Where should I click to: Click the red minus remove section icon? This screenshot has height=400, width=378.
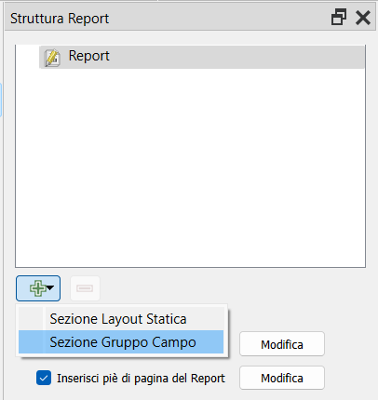click(85, 288)
